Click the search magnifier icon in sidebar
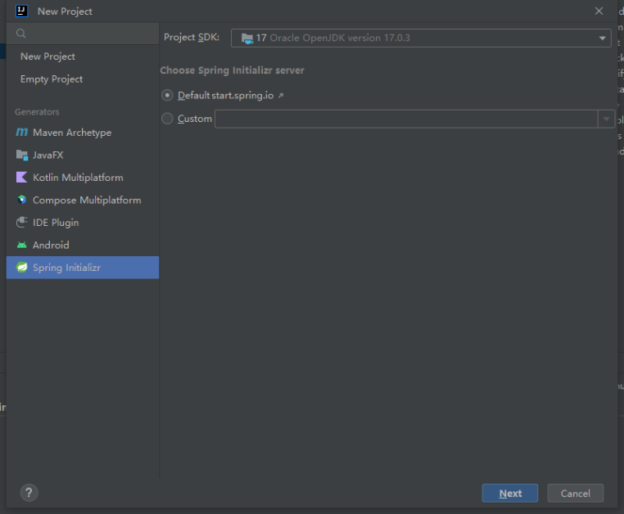Screen dimensions: 624x514 tap(21, 34)
